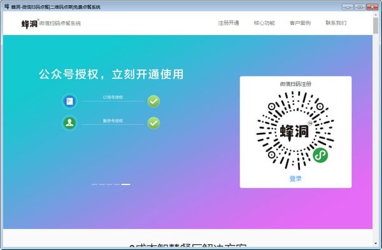
Task: Maximize the 蜂洞 window
Action: 360,7
